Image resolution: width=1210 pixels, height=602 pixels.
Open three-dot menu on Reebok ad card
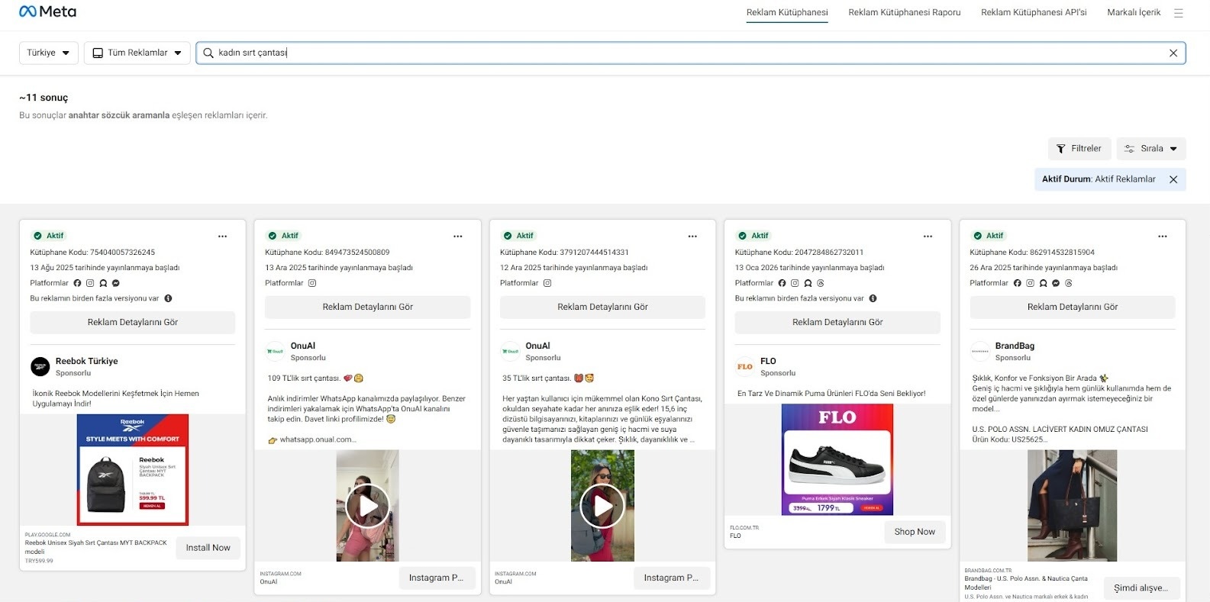(222, 237)
